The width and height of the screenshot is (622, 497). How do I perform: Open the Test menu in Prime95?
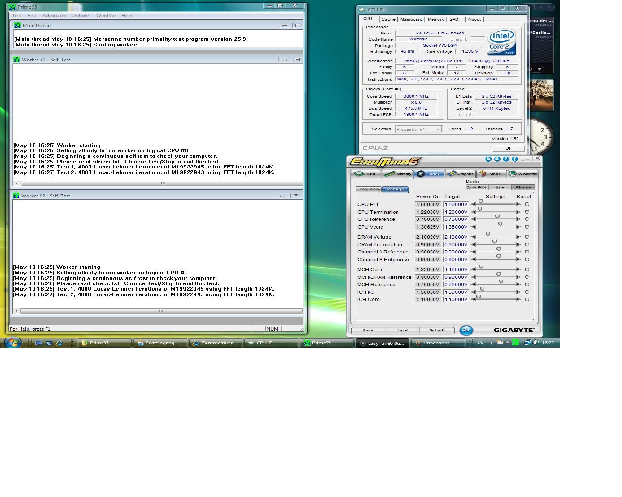tap(17, 15)
